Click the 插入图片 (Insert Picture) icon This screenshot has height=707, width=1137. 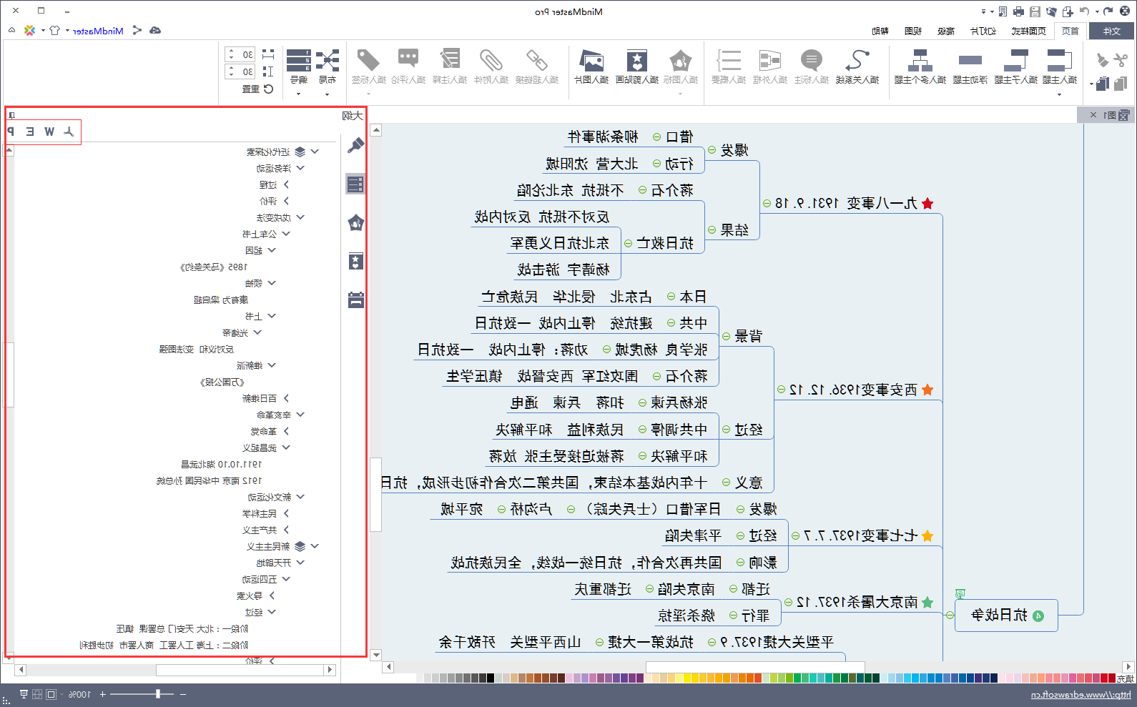point(591,59)
